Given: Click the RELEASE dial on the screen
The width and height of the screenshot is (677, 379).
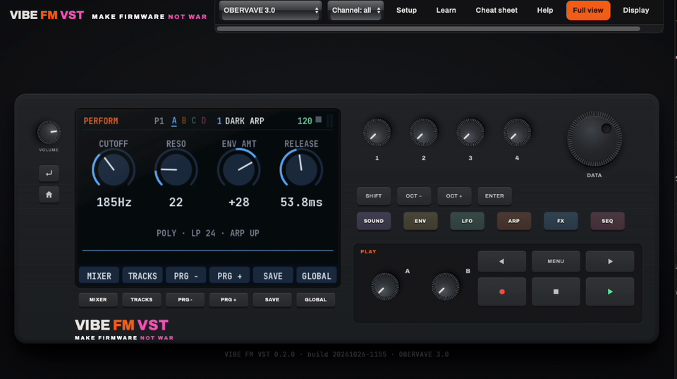Looking at the screenshot, I should coord(301,169).
